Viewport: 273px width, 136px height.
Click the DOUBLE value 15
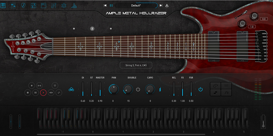pos(128,101)
